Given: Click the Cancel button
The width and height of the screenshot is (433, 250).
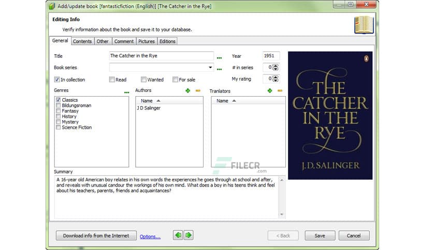Looking at the screenshot, I should pos(354,236).
